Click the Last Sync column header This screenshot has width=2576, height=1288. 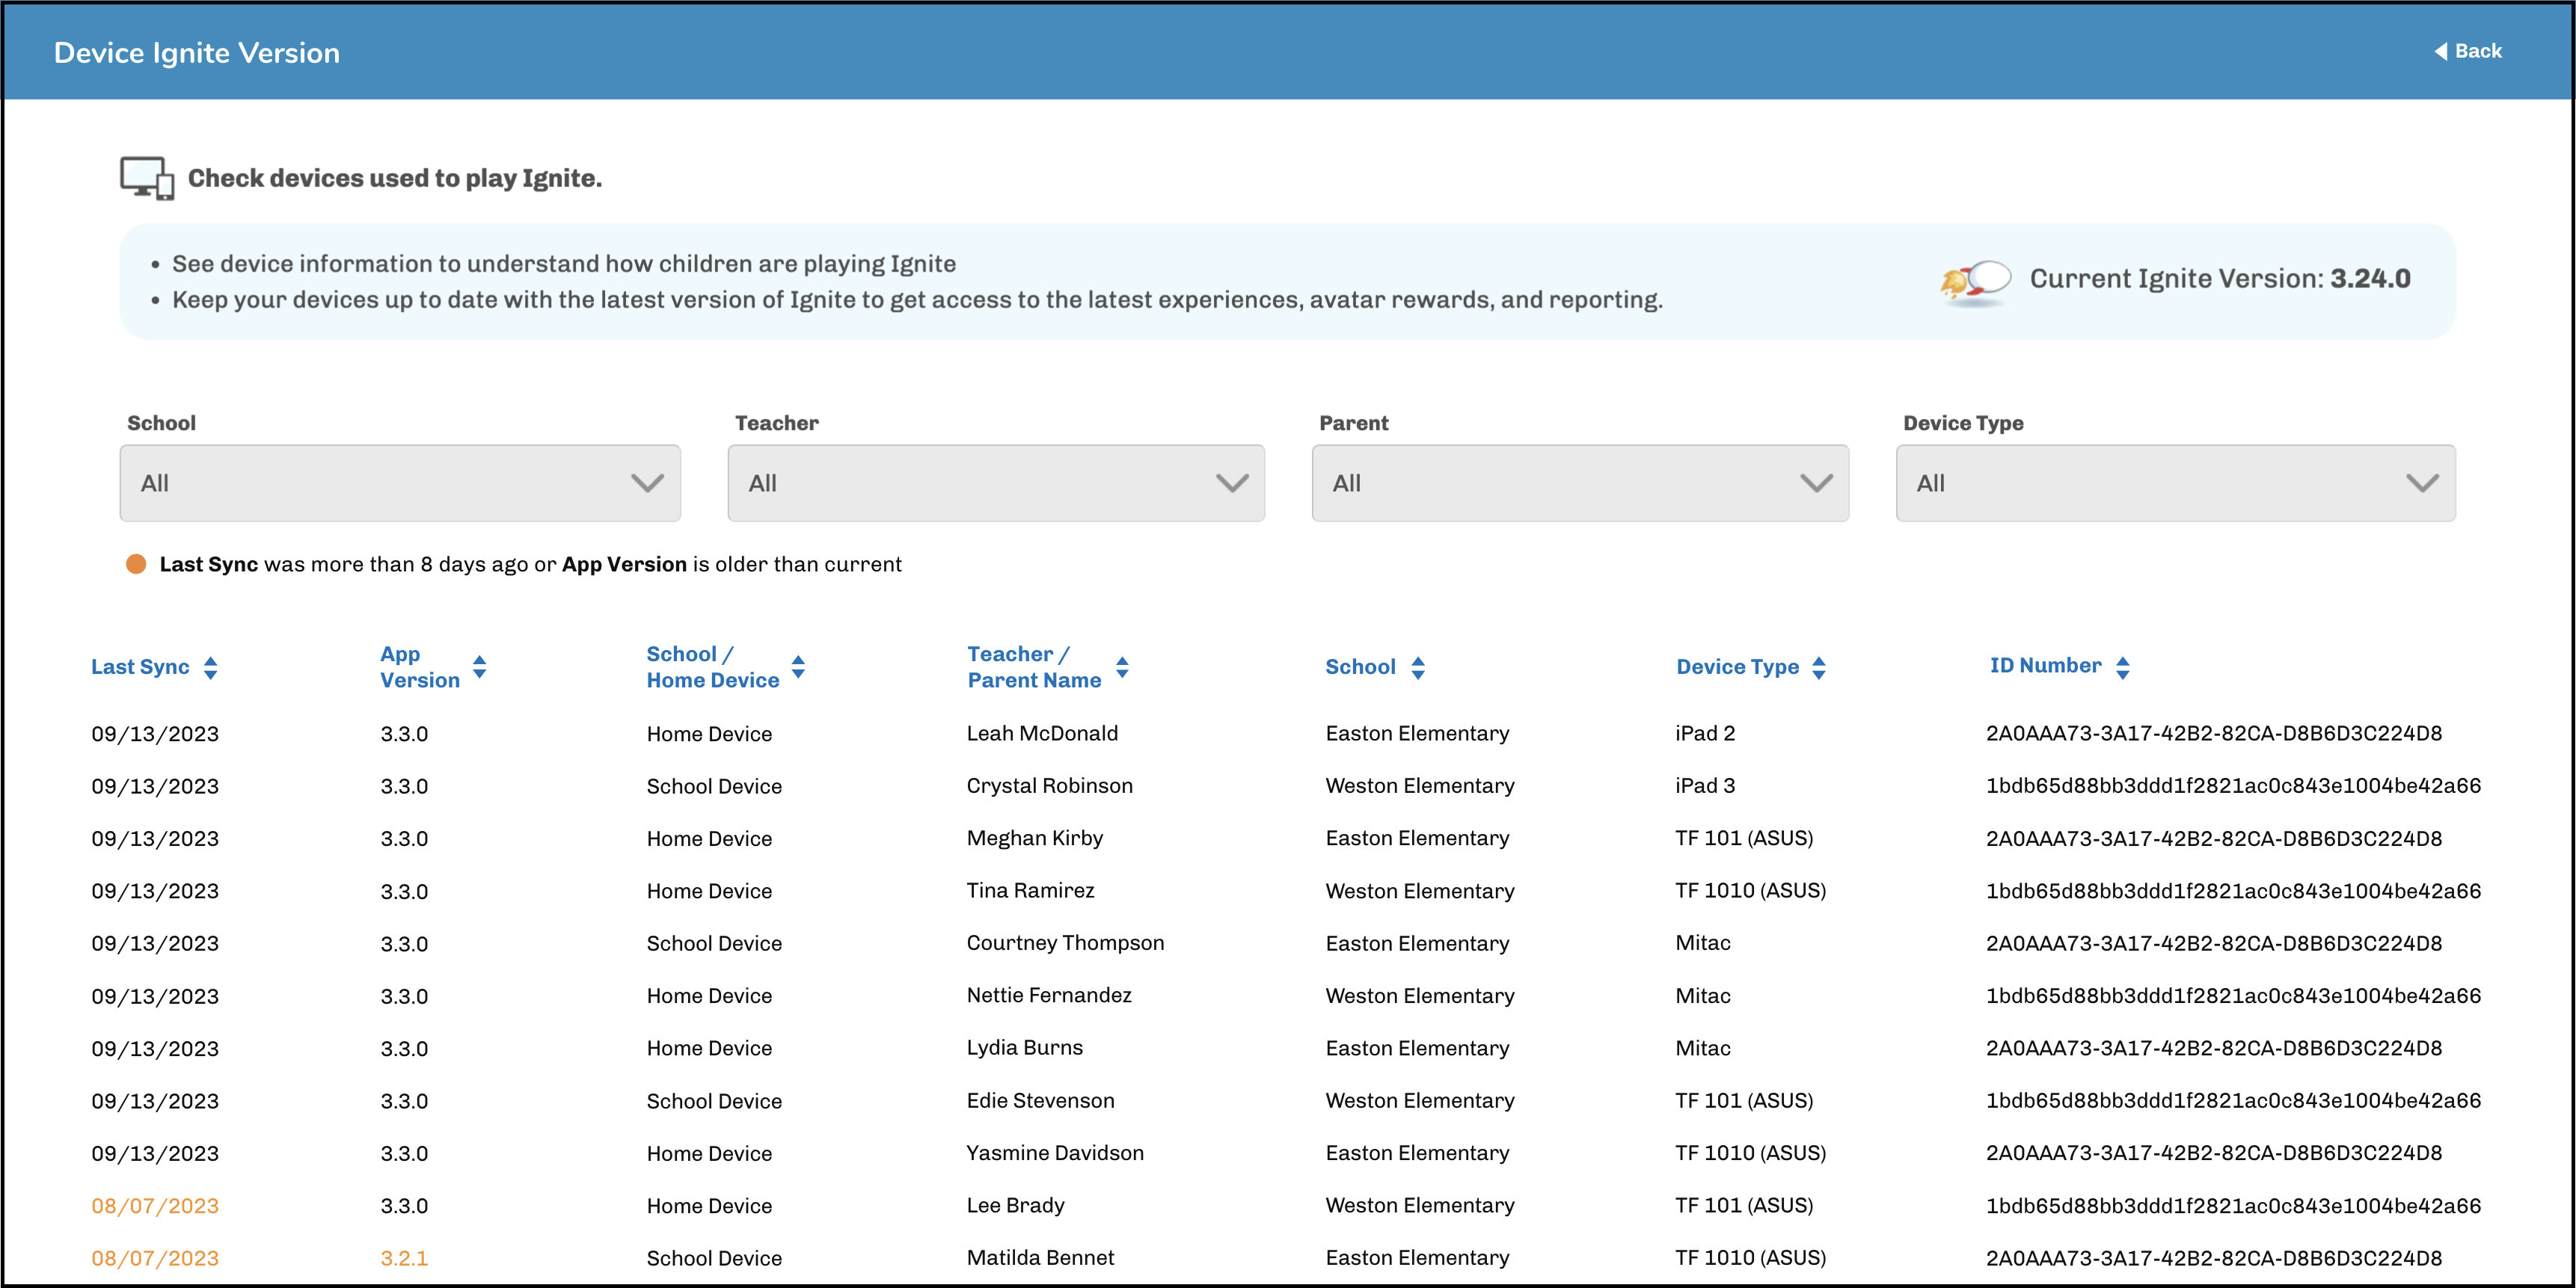click(x=140, y=667)
